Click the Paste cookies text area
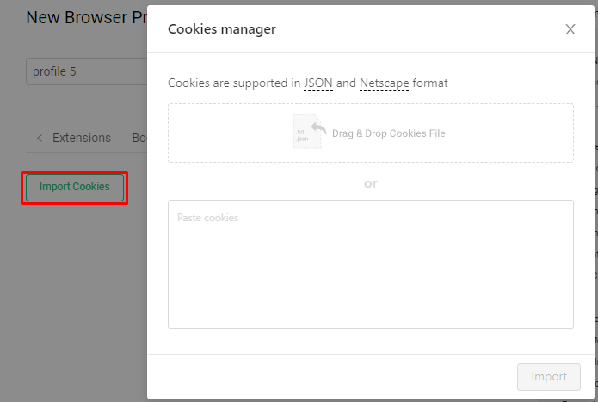The width and height of the screenshot is (598, 402). [x=371, y=264]
